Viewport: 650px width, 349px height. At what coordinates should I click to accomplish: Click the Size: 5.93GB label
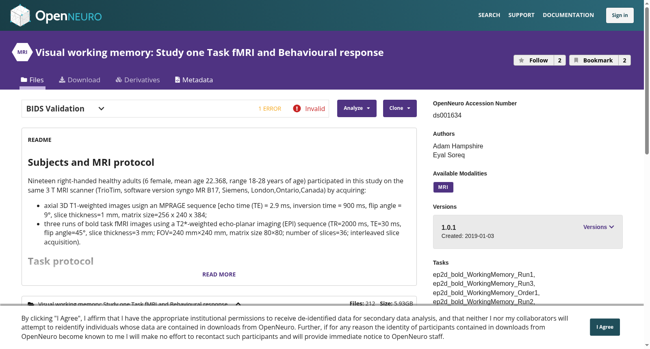coord(396,304)
